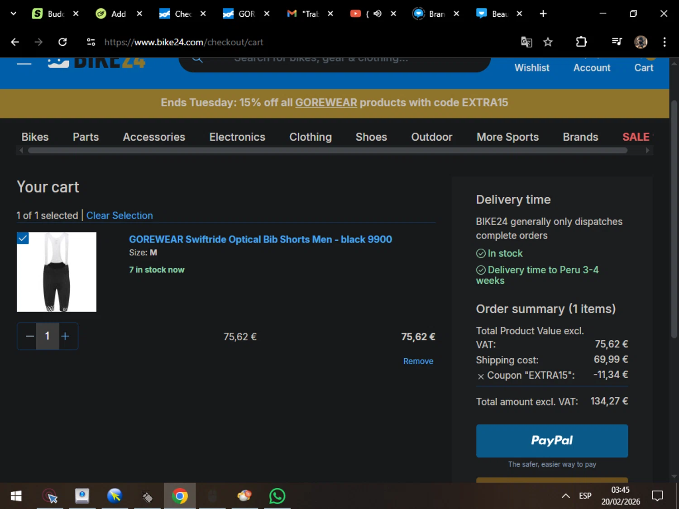Switch to the Beau tab
679x509 pixels.
point(493,14)
